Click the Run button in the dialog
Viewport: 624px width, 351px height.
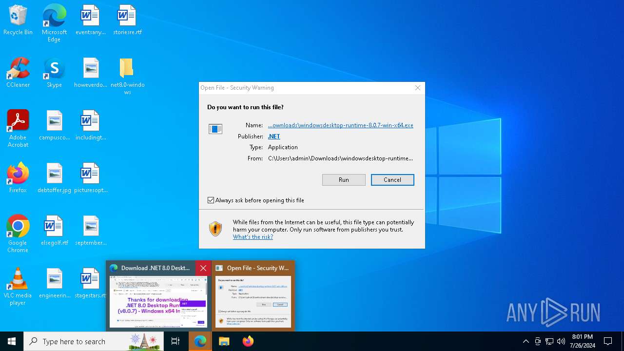tap(344, 180)
